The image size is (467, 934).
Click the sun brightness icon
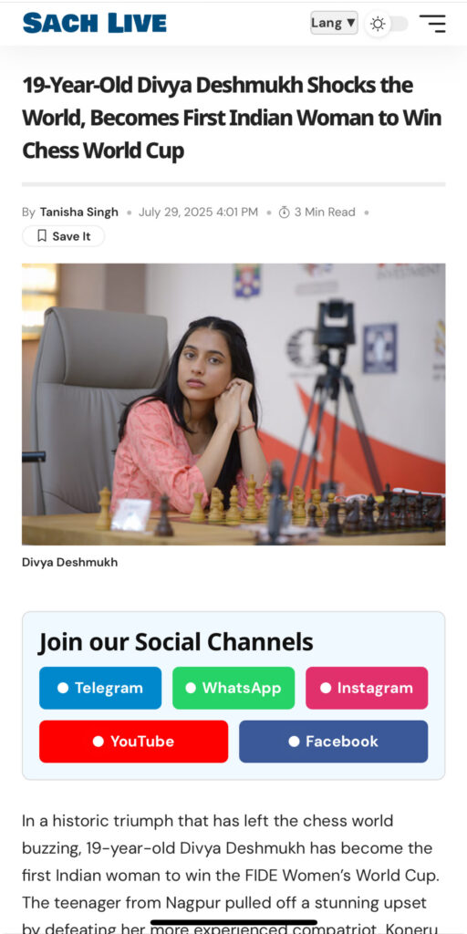(378, 24)
